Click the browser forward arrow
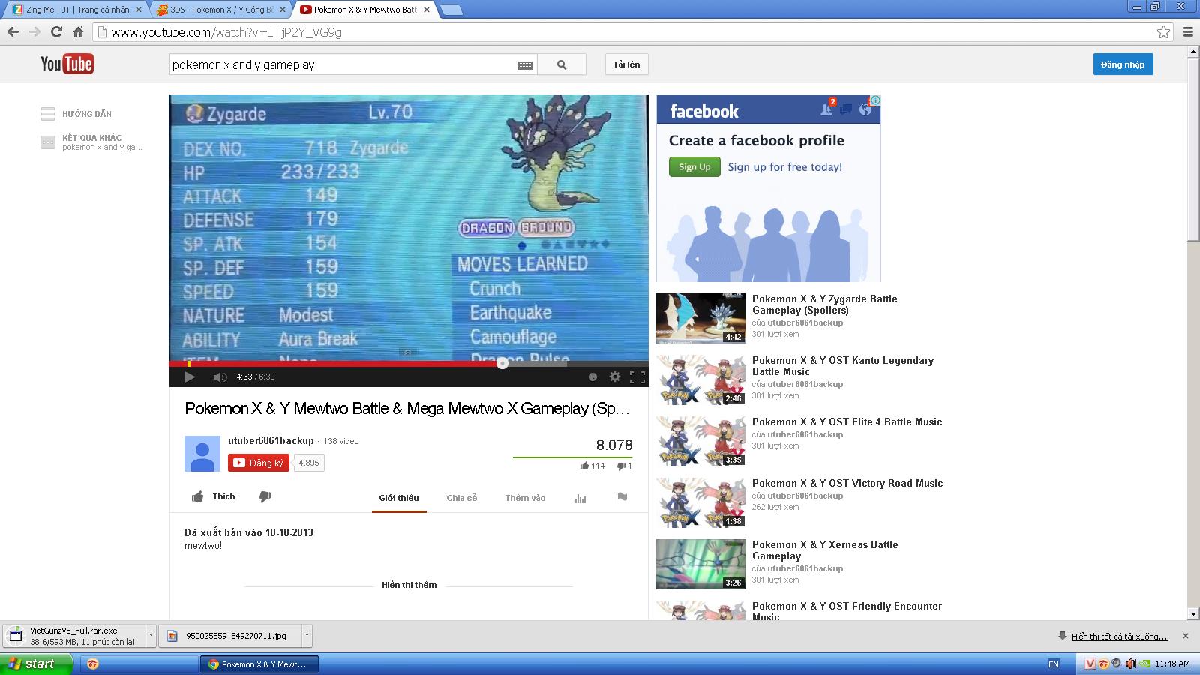This screenshot has height=675, width=1200. tap(34, 32)
